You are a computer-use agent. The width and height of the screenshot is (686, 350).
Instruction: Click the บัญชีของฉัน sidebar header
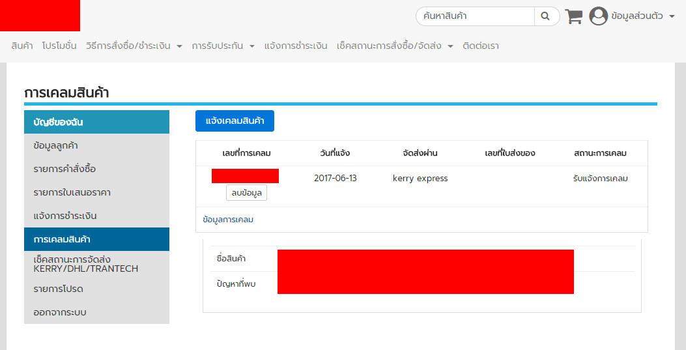[x=96, y=122]
